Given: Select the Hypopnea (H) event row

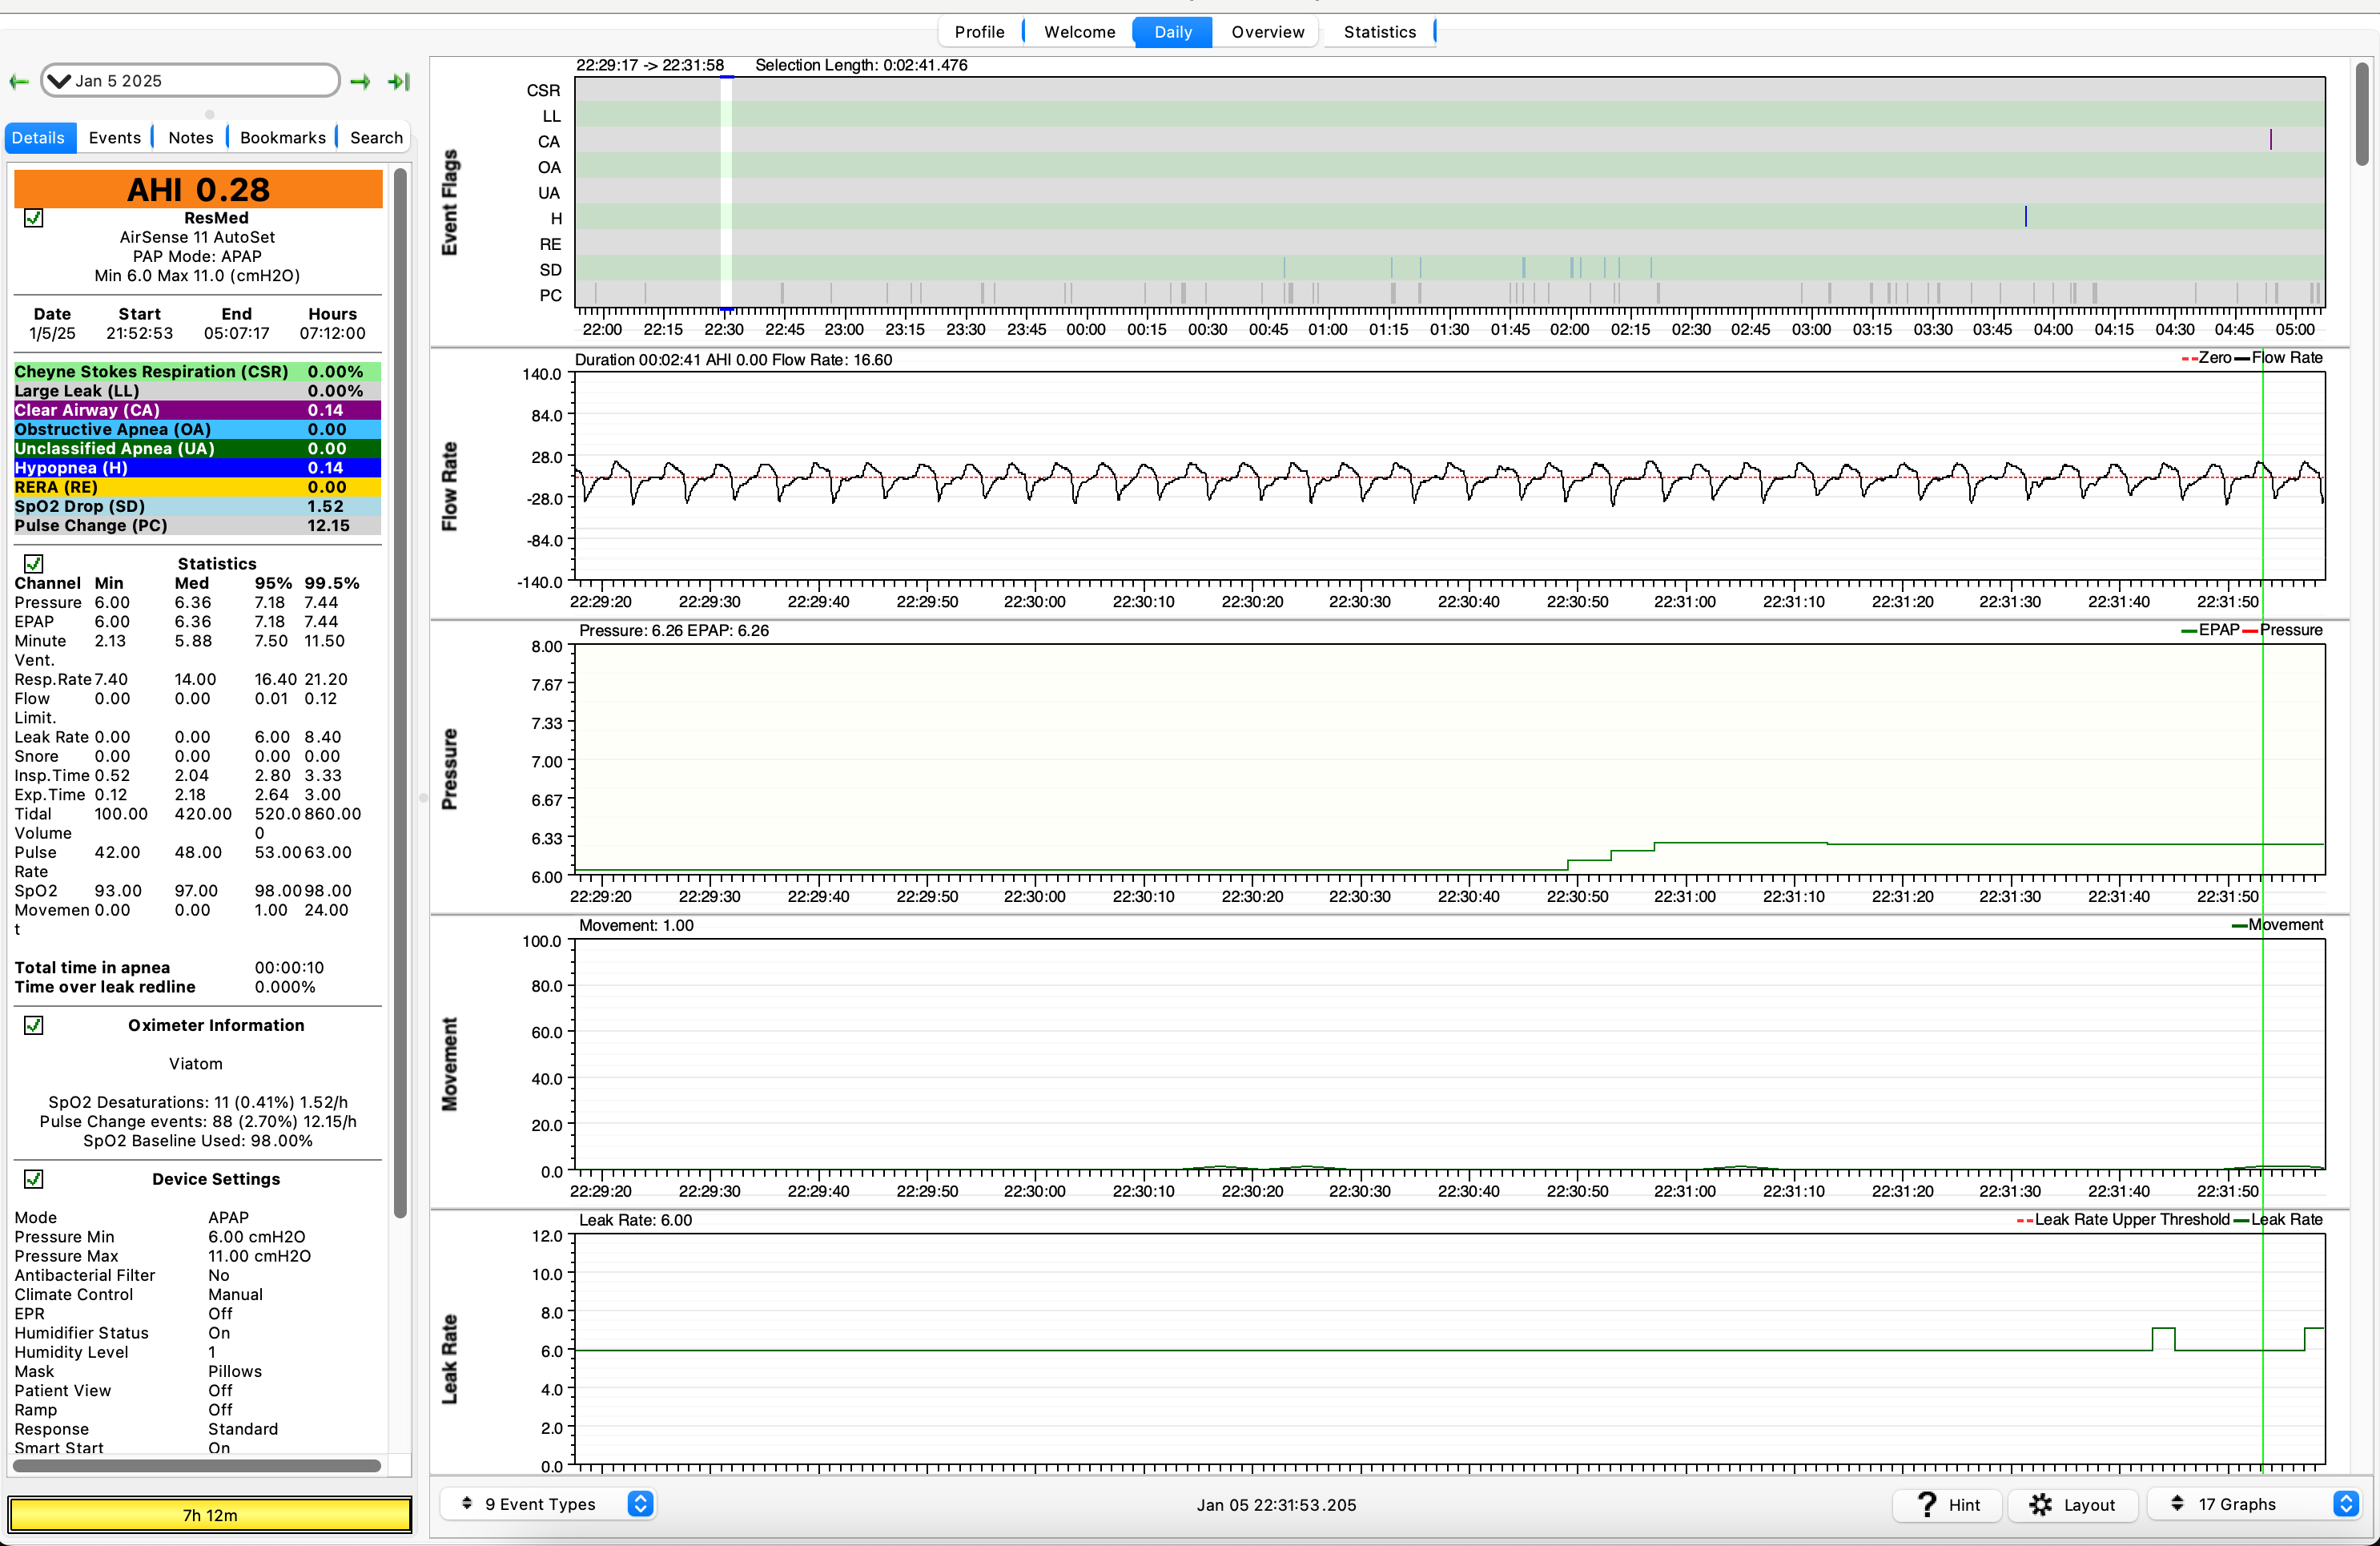Looking at the screenshot, I should point(198,468).
